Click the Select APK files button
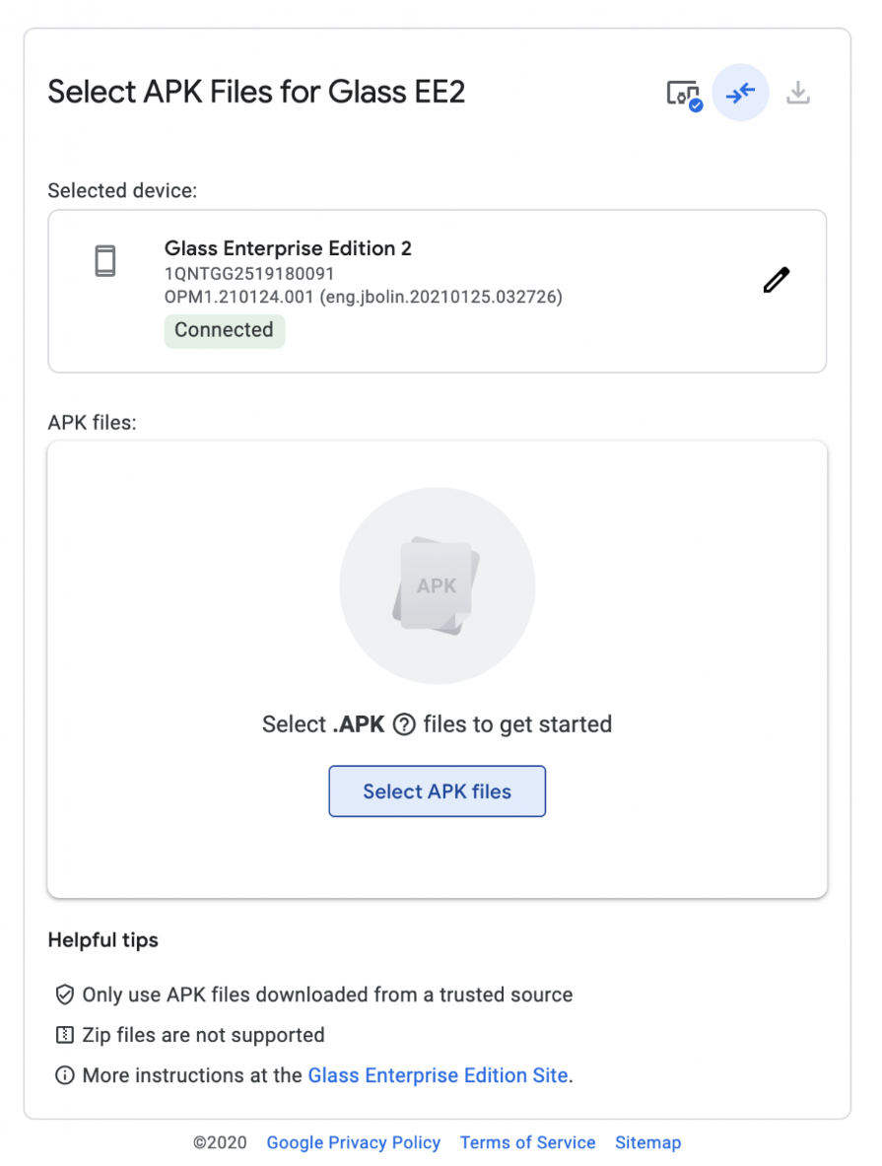The image size is (882, 1166). point(438,791)
